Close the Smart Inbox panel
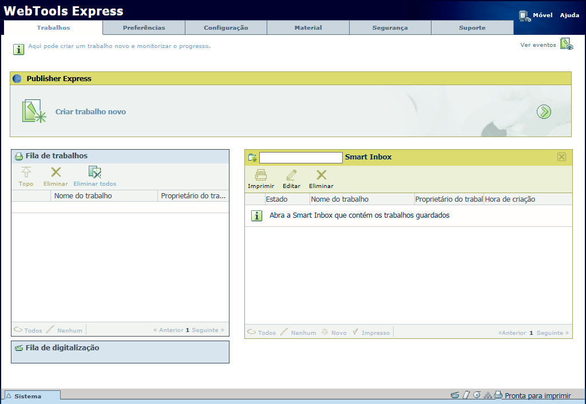Screen dimensions: 586x404 click(x=561, y=157)
